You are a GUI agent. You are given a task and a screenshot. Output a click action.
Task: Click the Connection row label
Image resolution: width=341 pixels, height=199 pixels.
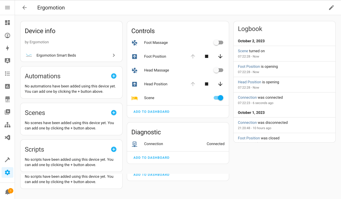(153, 144)
